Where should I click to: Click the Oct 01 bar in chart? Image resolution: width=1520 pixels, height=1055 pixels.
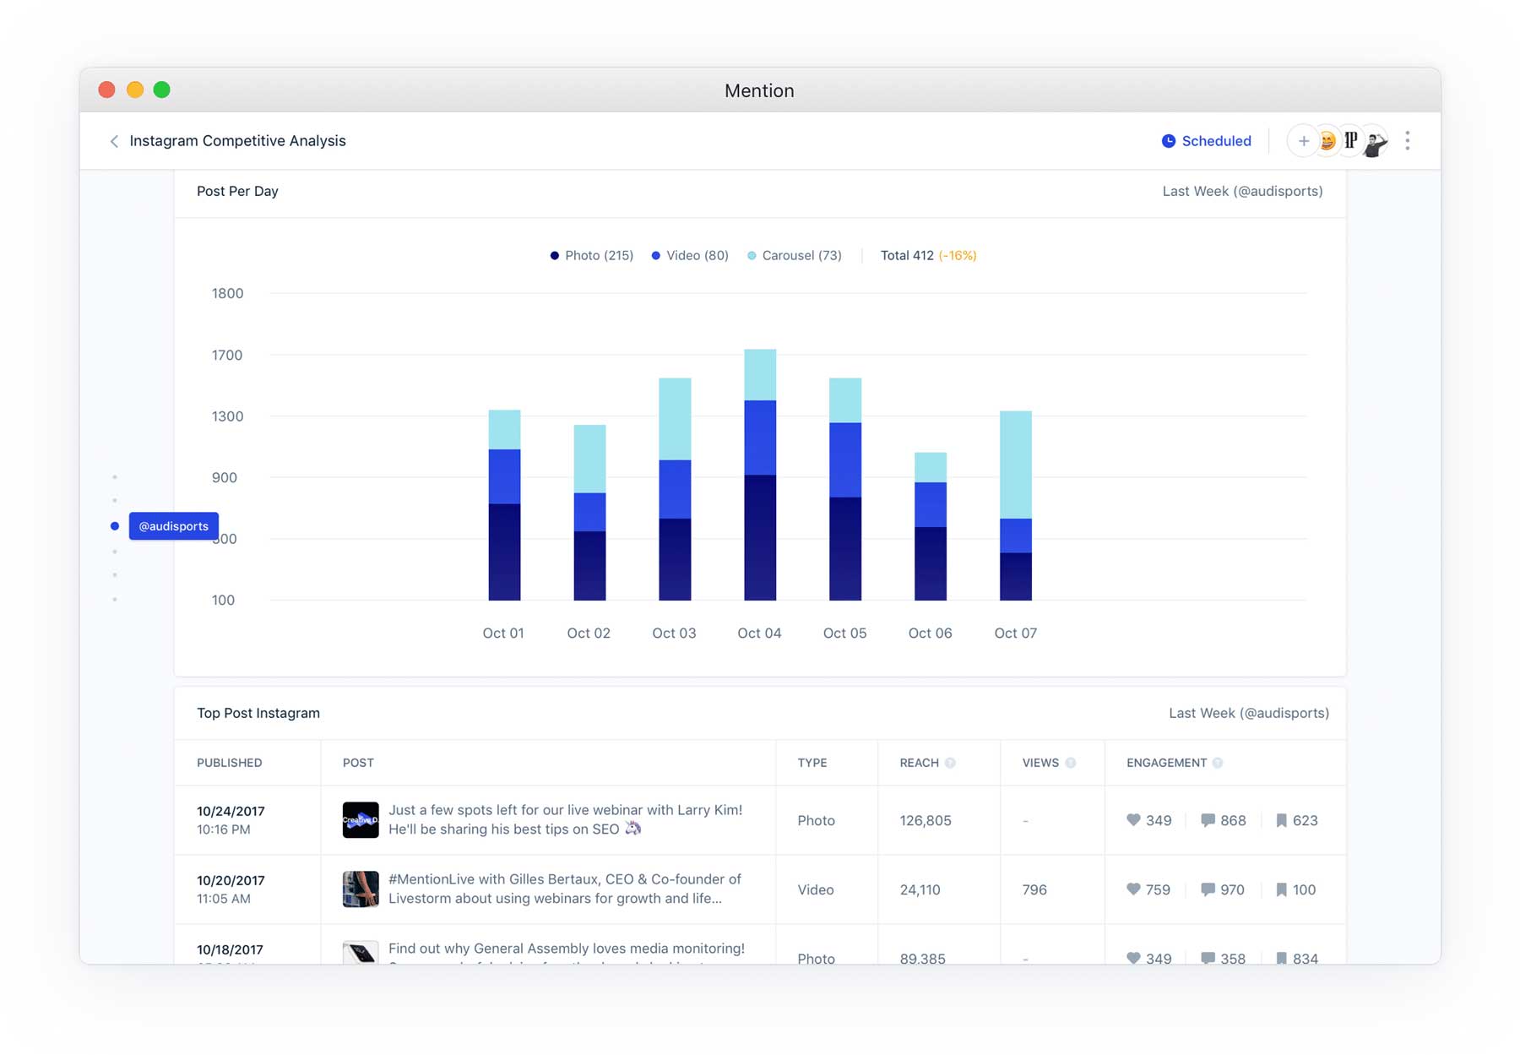coord(504,505)
